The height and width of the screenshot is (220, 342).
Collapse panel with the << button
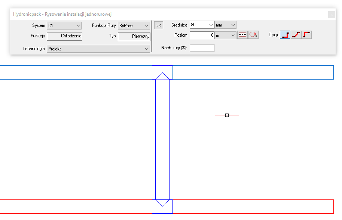point(158,25)
